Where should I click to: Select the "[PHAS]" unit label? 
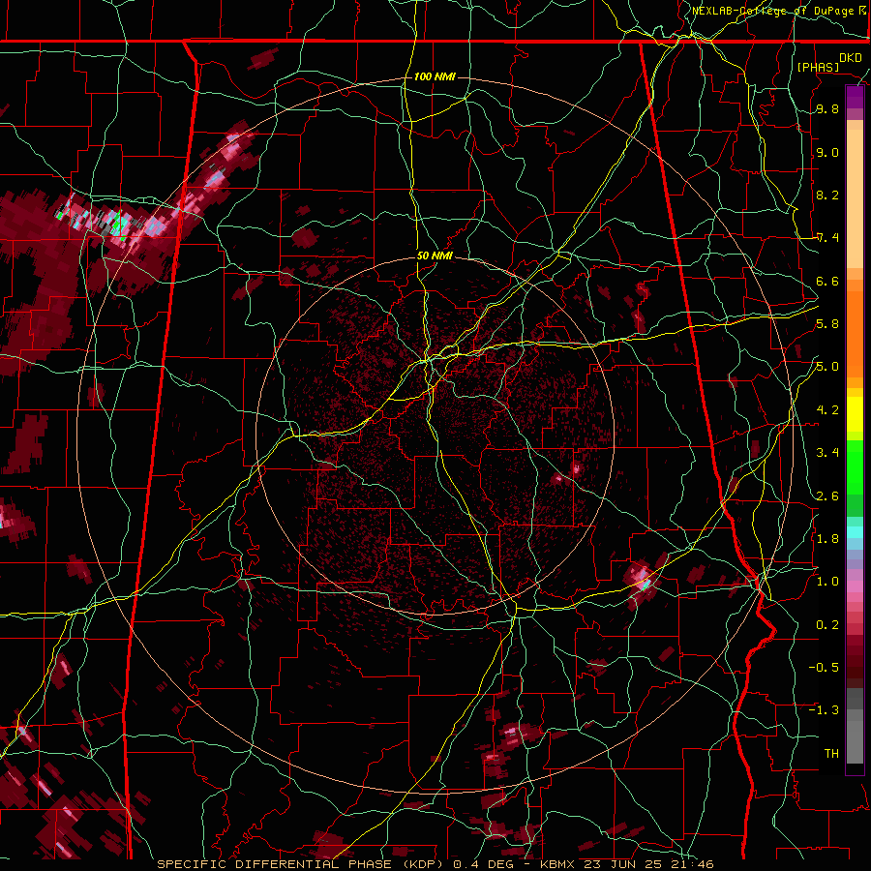pos(818,67)
